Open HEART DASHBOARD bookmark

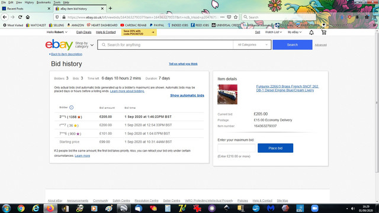(102, 25)
